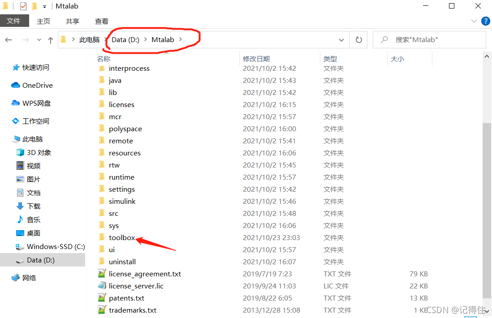
Task: Click the 下载 downloads folder in sidebar
Action: (34, 206)
